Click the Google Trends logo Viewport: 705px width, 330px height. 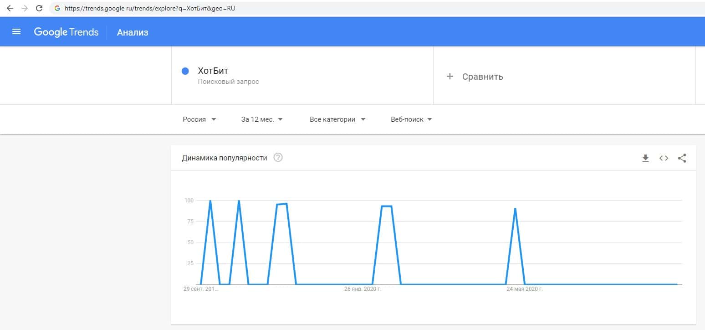[66, 32]
